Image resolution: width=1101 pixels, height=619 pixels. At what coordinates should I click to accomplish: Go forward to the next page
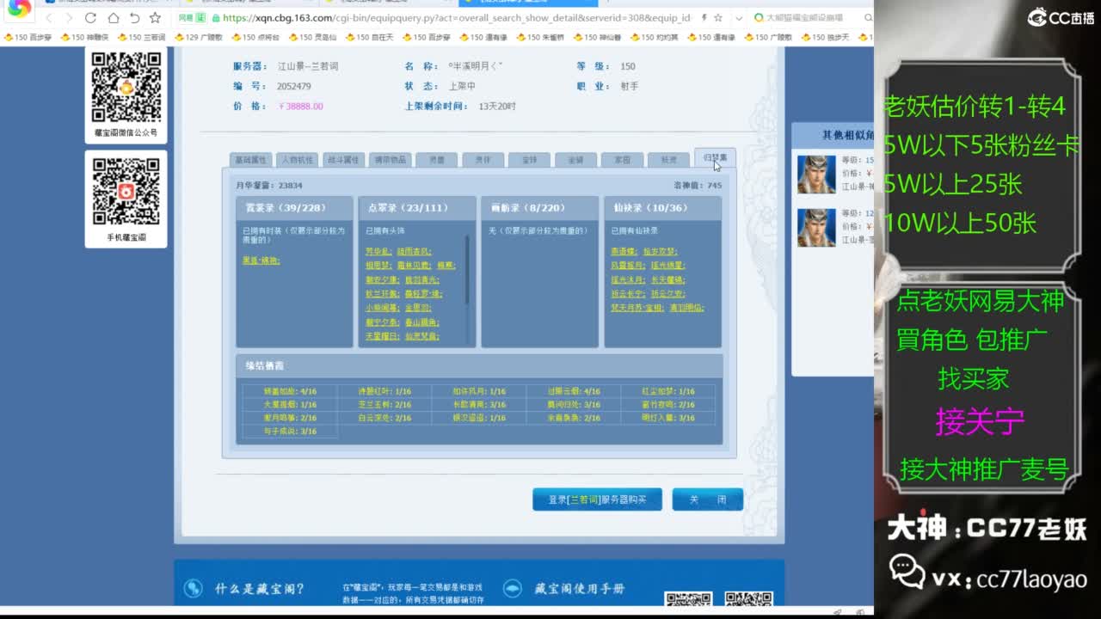tap(71, 18)
